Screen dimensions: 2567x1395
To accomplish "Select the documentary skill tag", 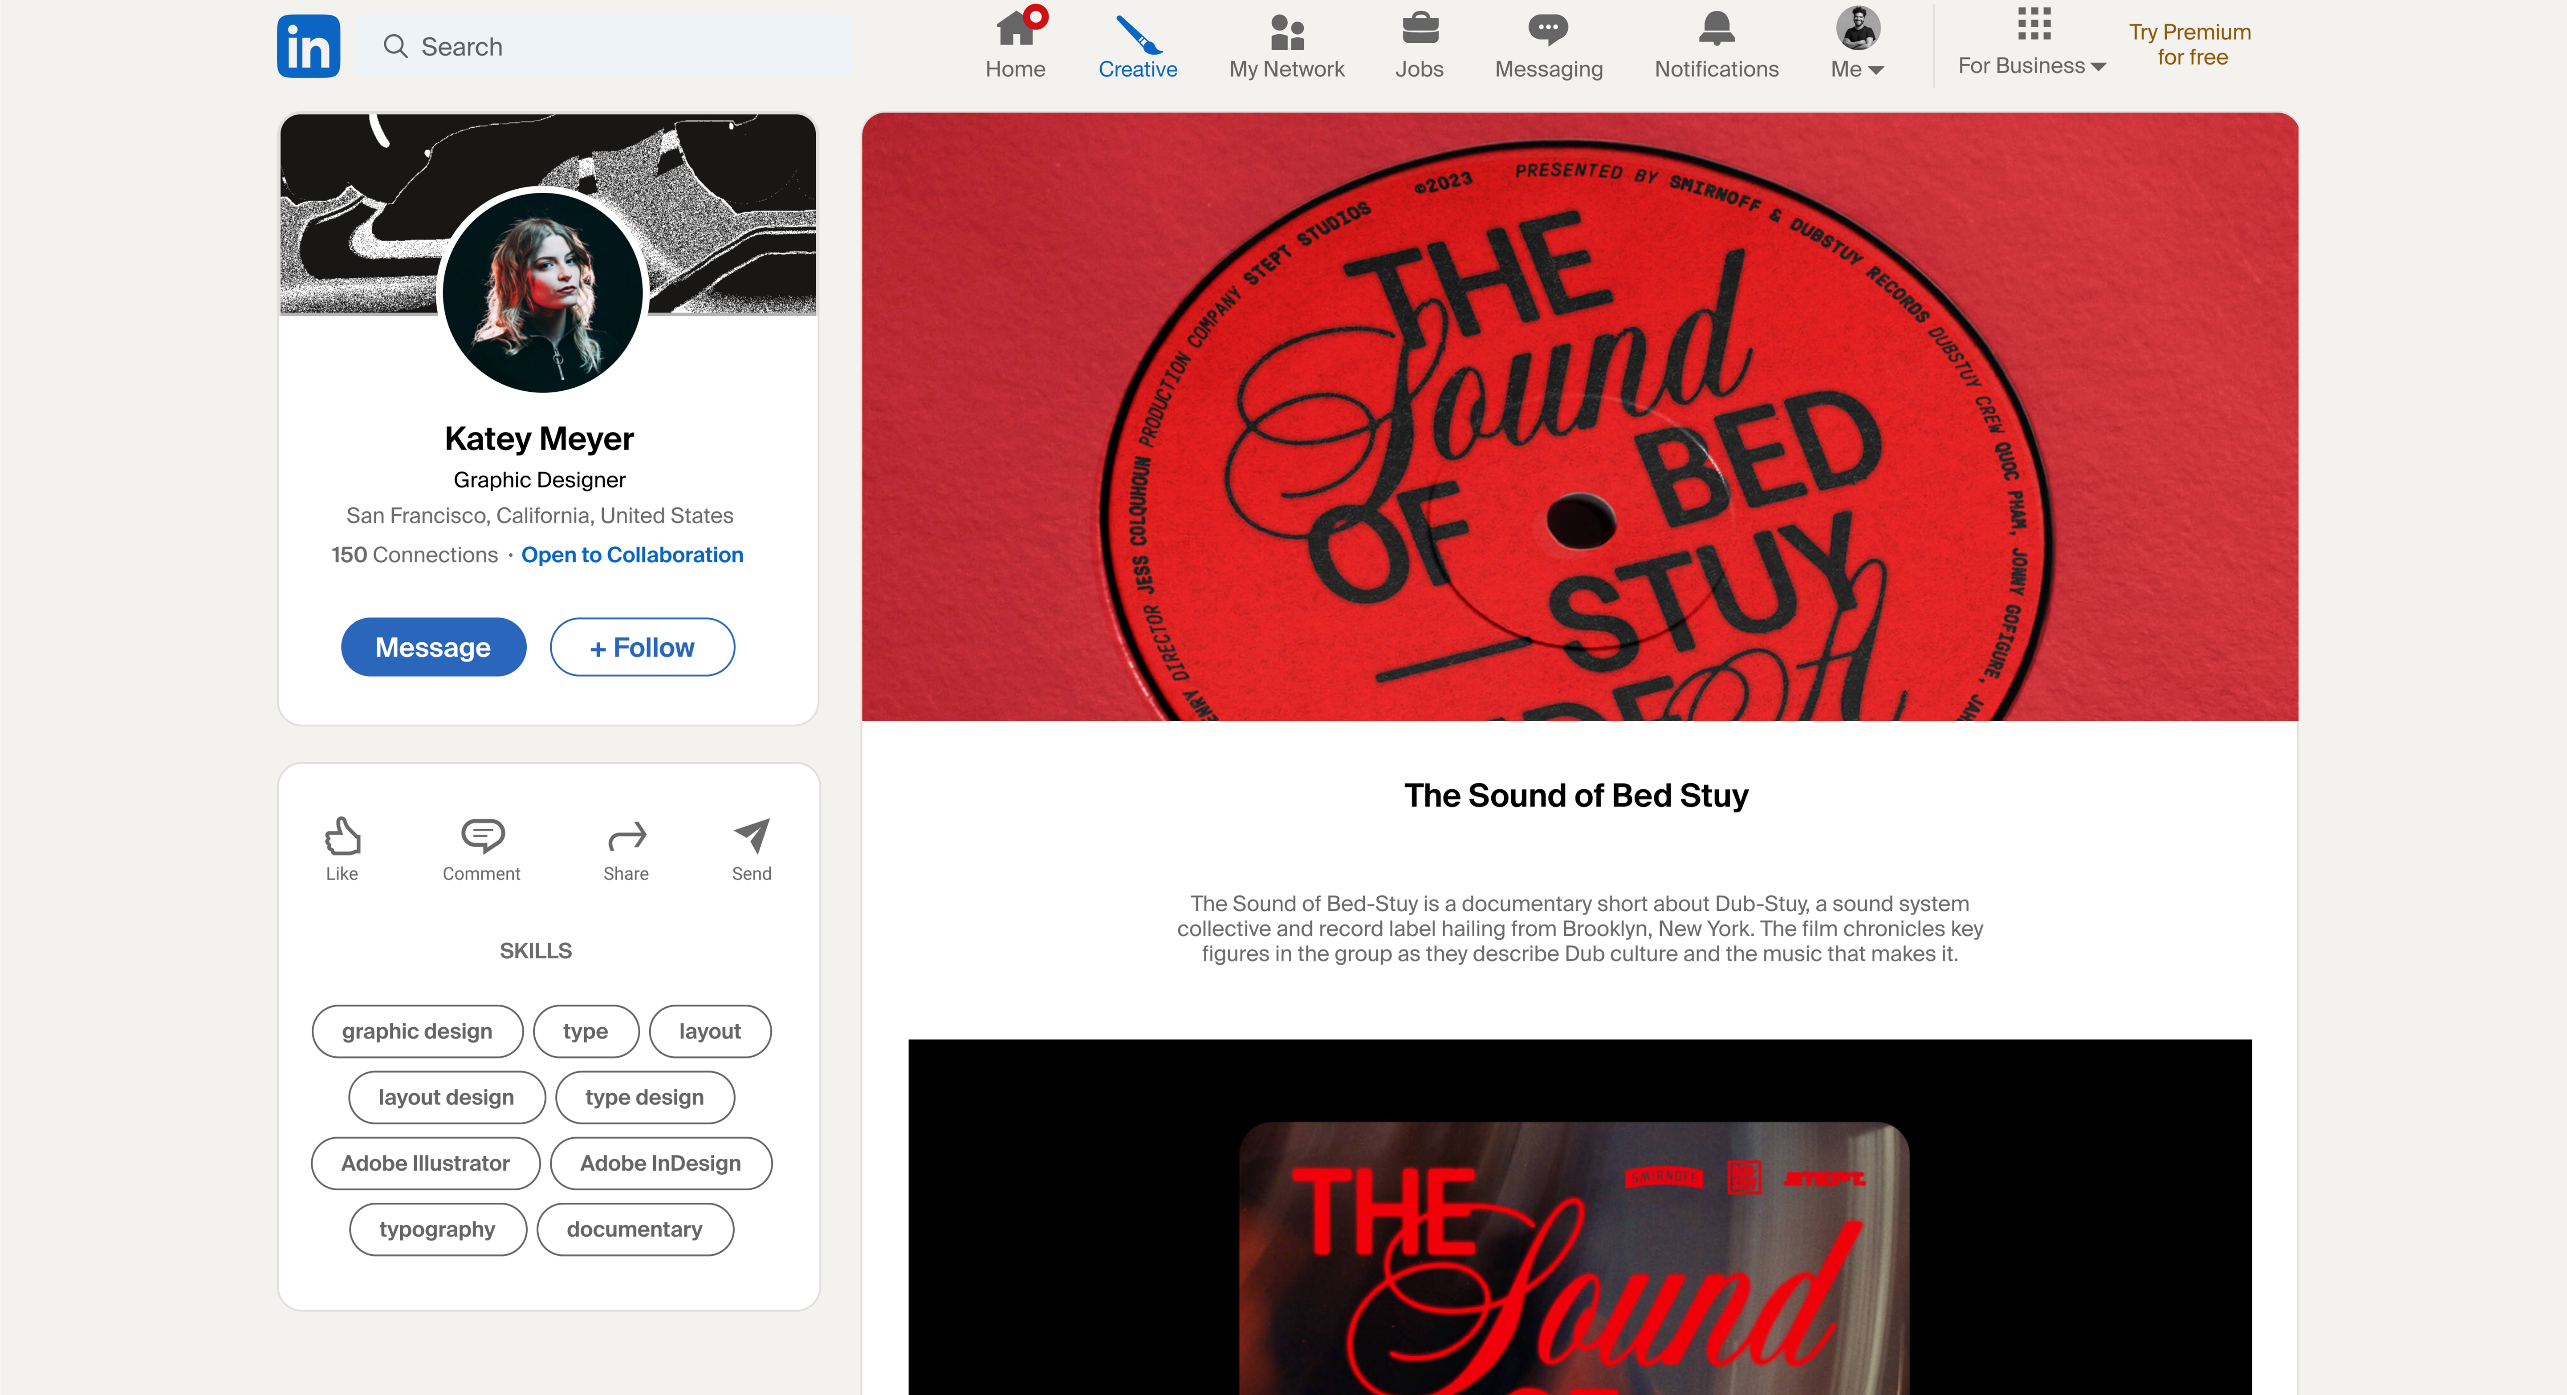I will (635, 1229).
